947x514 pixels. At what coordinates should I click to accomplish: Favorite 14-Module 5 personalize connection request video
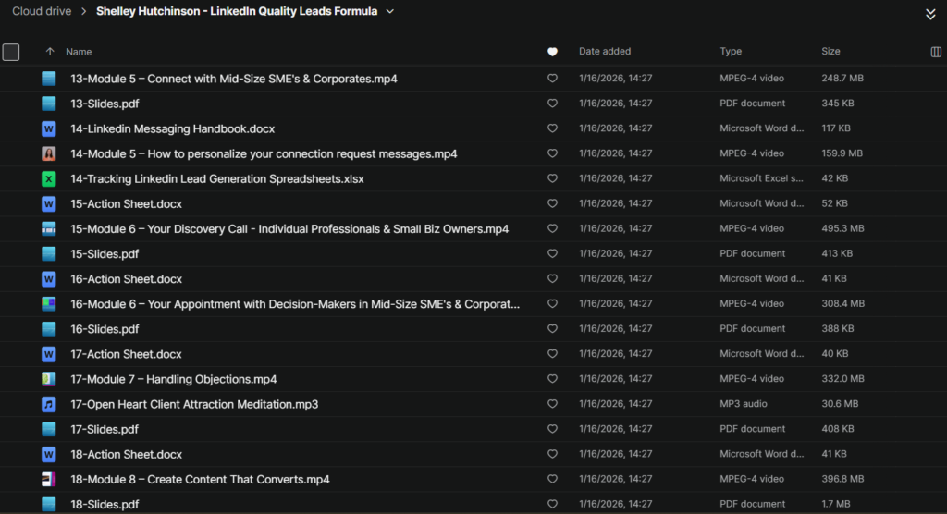(x=552, y=153)
